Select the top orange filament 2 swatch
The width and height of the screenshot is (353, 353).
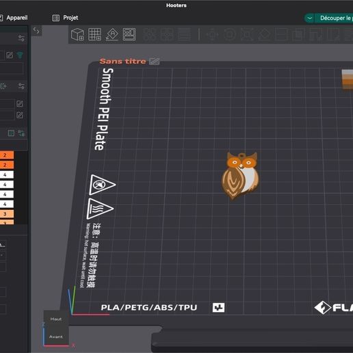(7, 155)
